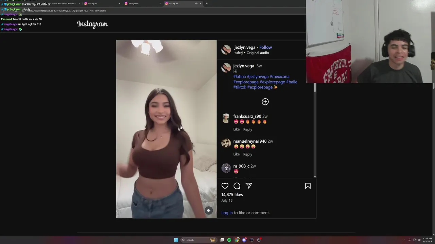Viewport: 435px width, 244px height.
Task: Open the #jezlynvega hashtag
Action: (258, 77)
